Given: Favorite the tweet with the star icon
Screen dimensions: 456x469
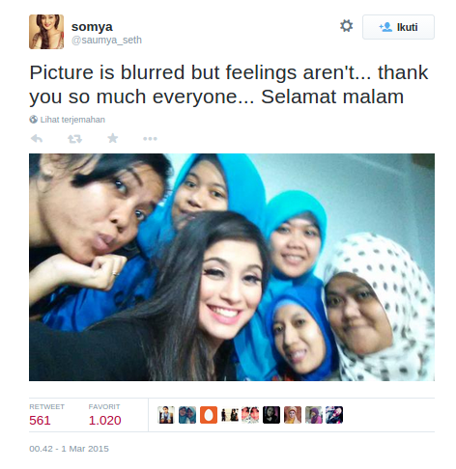Looking at the screenshot, I should pyautogui.click(x=113, y=138).
